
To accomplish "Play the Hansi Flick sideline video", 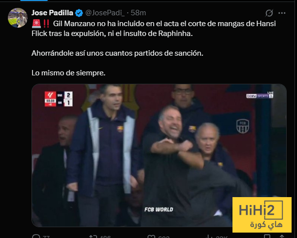I will (159, 155).
